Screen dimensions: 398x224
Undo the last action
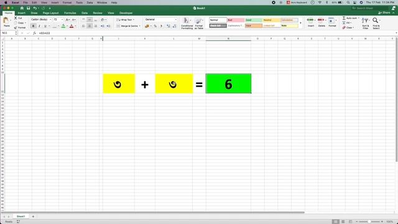[x=35, y=8]
